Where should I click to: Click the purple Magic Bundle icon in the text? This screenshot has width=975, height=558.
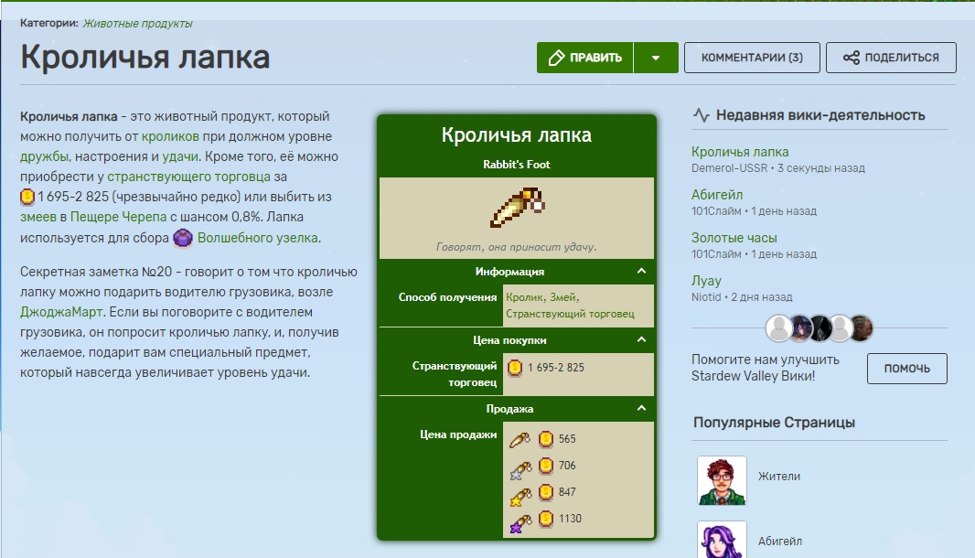[x=183, y=238]
